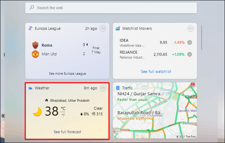Click the 38 temperature reading
Viewport: 225px width, 143px height.
click(x=52, y=111)
